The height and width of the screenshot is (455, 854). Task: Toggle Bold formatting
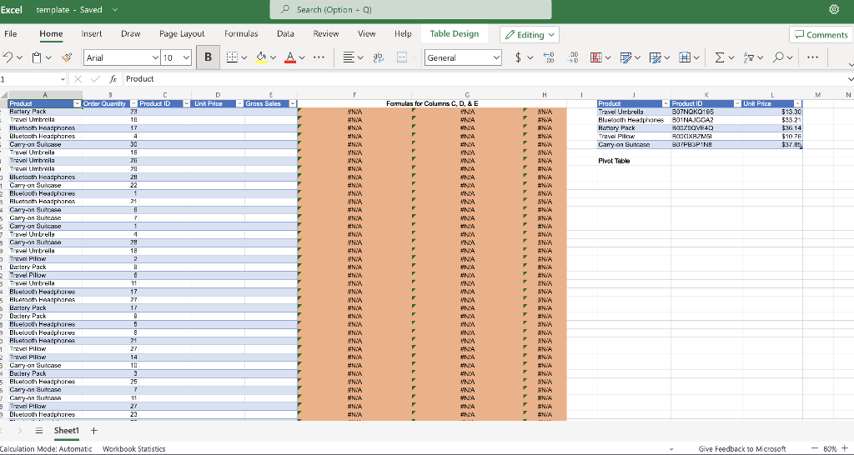208,57
